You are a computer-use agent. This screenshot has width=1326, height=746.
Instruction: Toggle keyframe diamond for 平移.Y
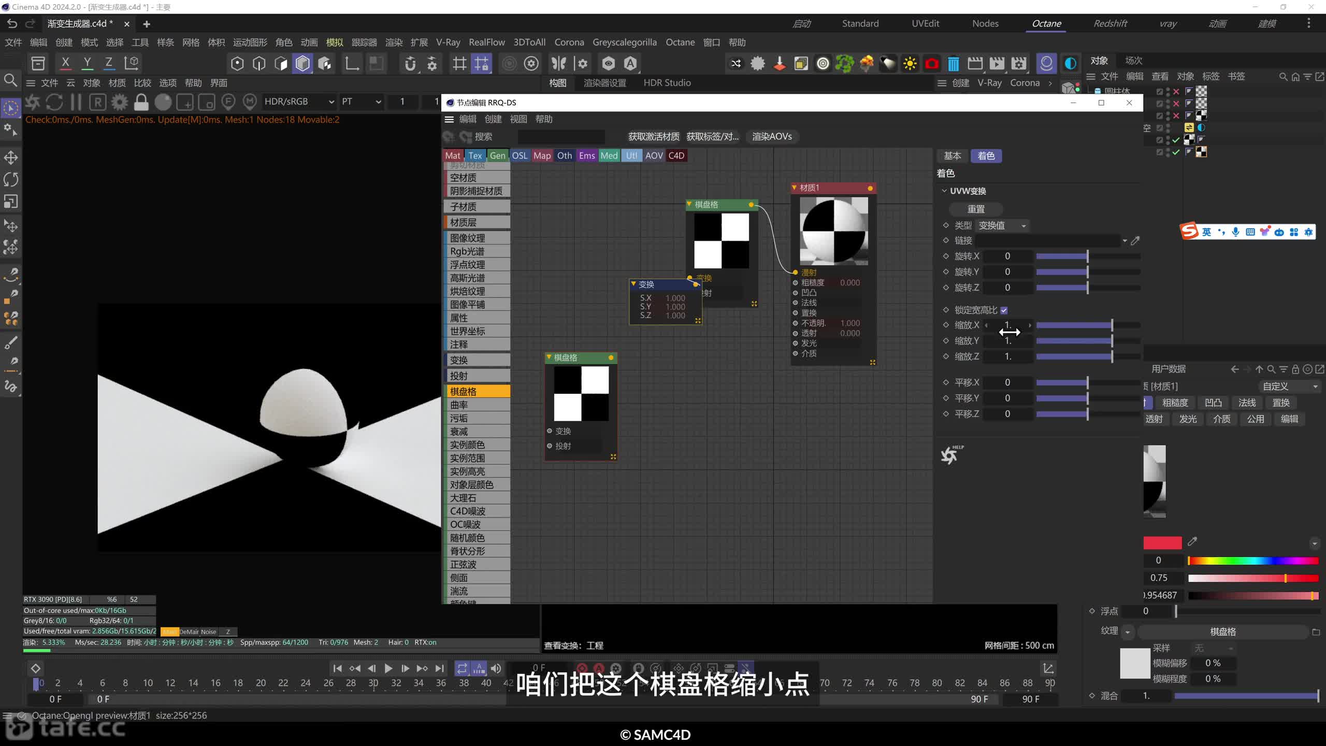tap(946, 398)
